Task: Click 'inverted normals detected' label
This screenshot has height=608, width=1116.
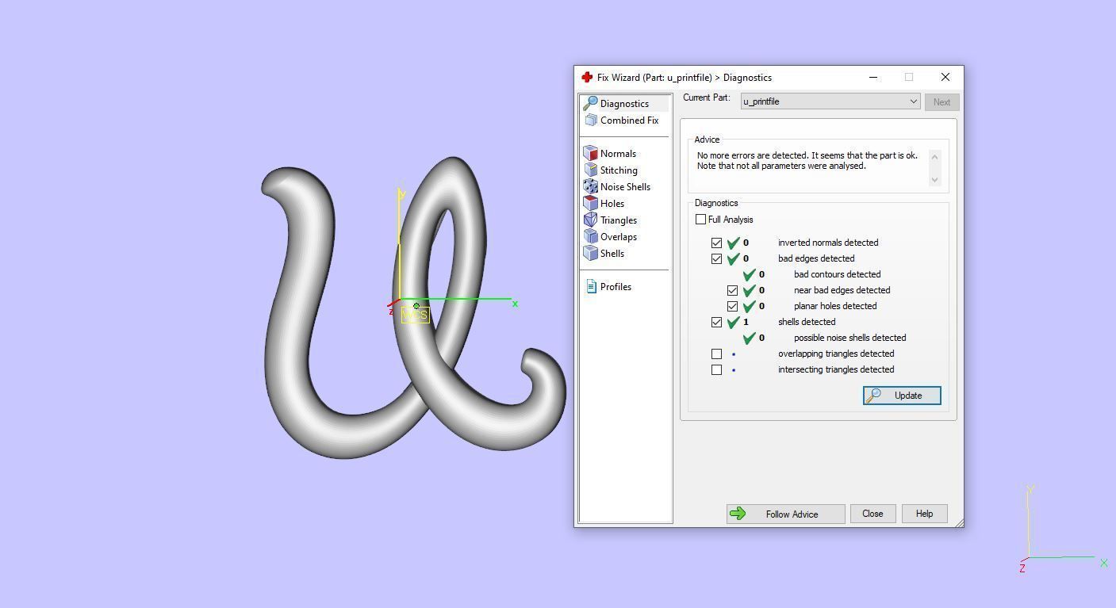Action: click(828, 243)
